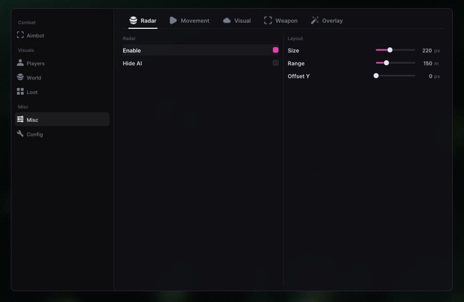Image resolution: width=464 pixels, height=302 pixels.
Task: Click the Offset Y slider handle
Action: pos(376,76)
